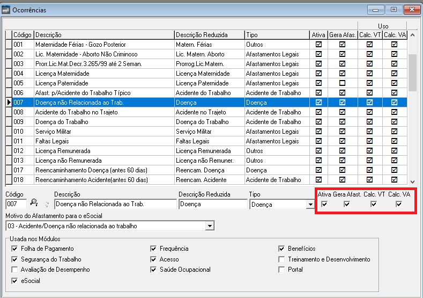Enable the Portal module checkbox

point(281,270)
